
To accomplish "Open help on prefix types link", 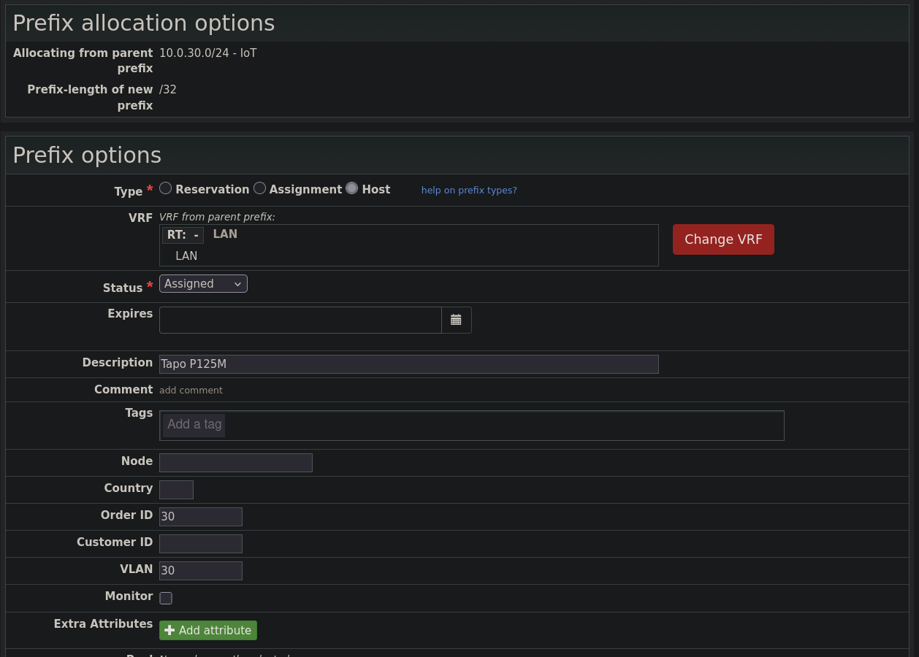I will [x=469, y=190].
